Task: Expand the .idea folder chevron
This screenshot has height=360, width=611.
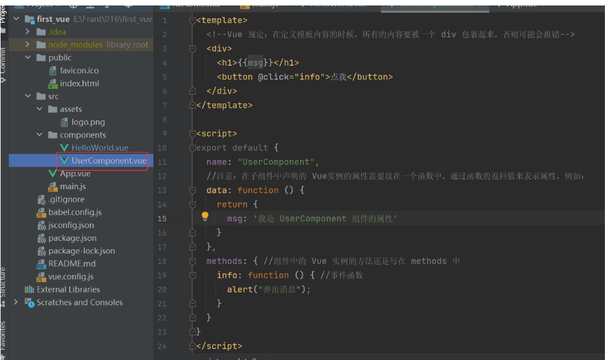Action: click(27, 32)
